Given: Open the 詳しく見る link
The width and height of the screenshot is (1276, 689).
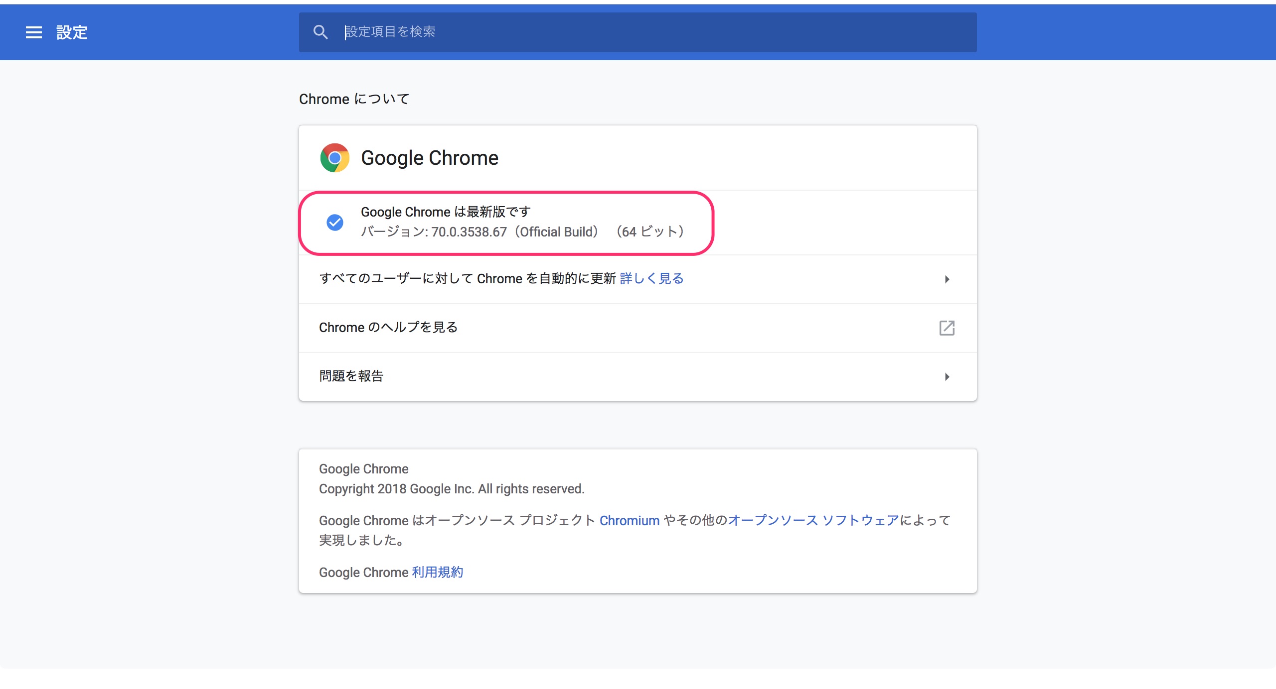Looking at the screenshot, I should pyautogui.click(x=651, y=278).
